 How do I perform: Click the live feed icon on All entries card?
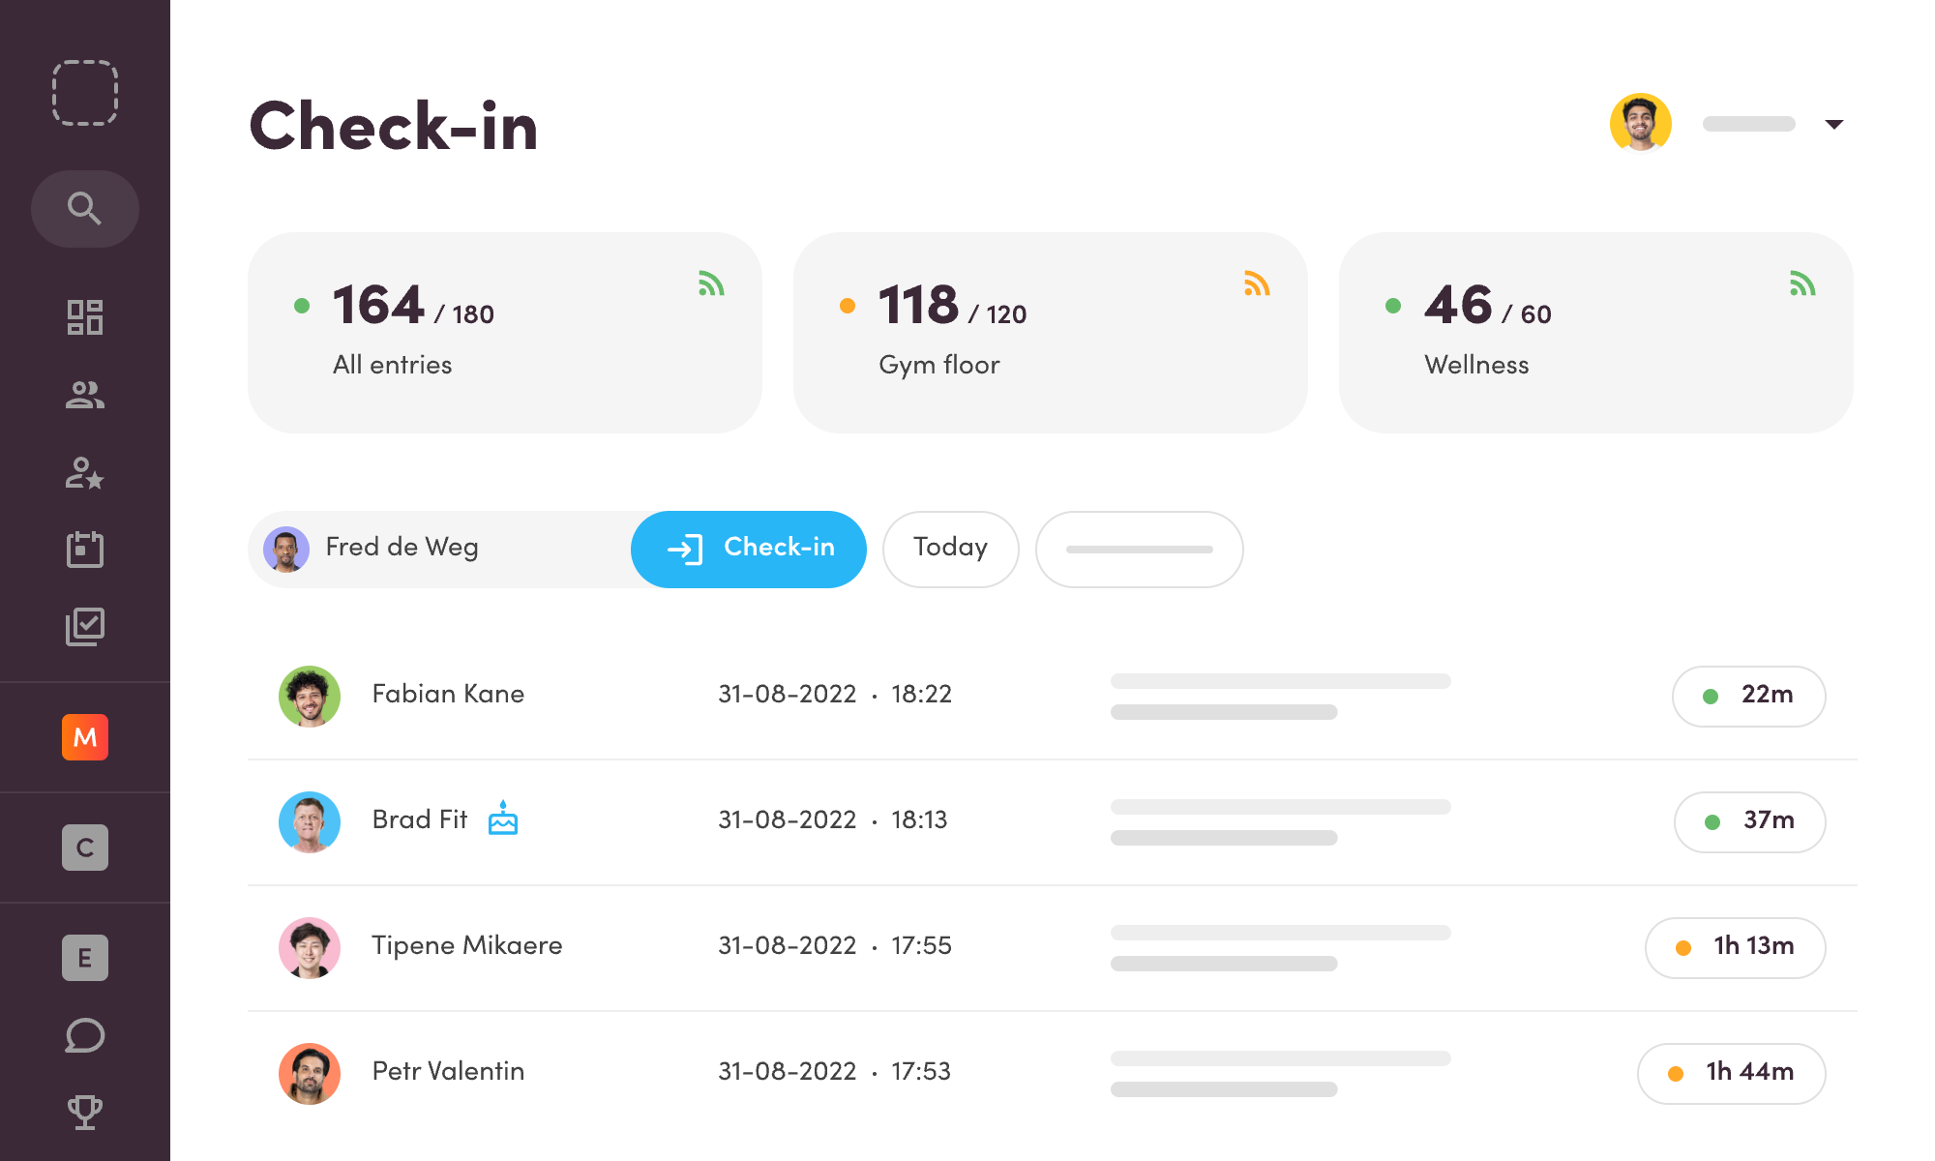tap(713, 283)
